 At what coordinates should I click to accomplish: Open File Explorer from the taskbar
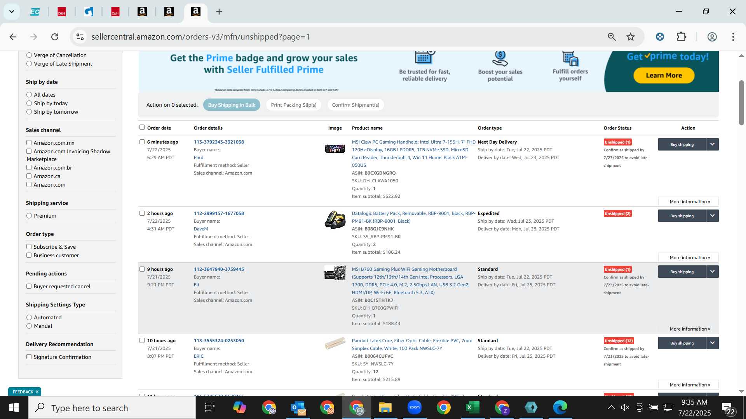coord(385,408)
